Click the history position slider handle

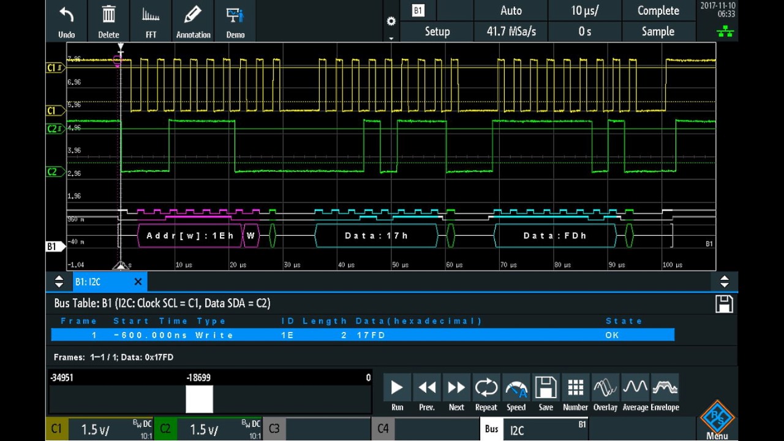click(x=199, y=399)
